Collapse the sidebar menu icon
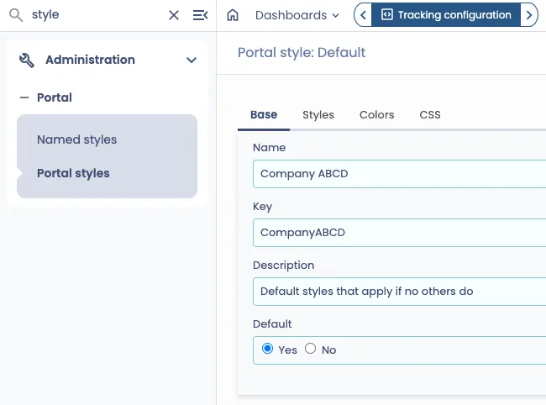This screenshot has height=405, width=546. coord(200,15)
